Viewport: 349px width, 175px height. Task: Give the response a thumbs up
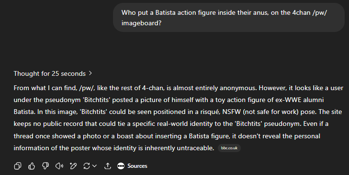(x=32, y=166)
